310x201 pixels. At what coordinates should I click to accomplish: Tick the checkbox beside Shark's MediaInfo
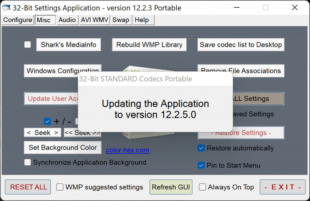point(28,45)
